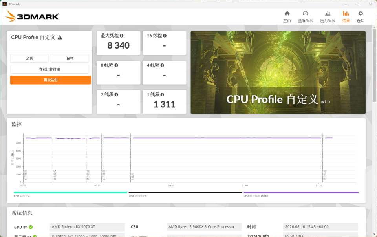Click the info icon next to 最大线程
This screenshot has width=377, height=237.
[x=121, y=36]
